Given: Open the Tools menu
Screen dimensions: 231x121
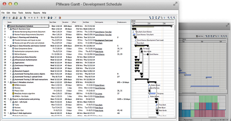Looking at the screenshot, I should pos(21,13).
